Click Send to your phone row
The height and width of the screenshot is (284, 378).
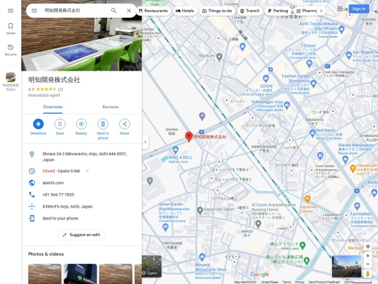pyautogui.click(x=81, y=218)
